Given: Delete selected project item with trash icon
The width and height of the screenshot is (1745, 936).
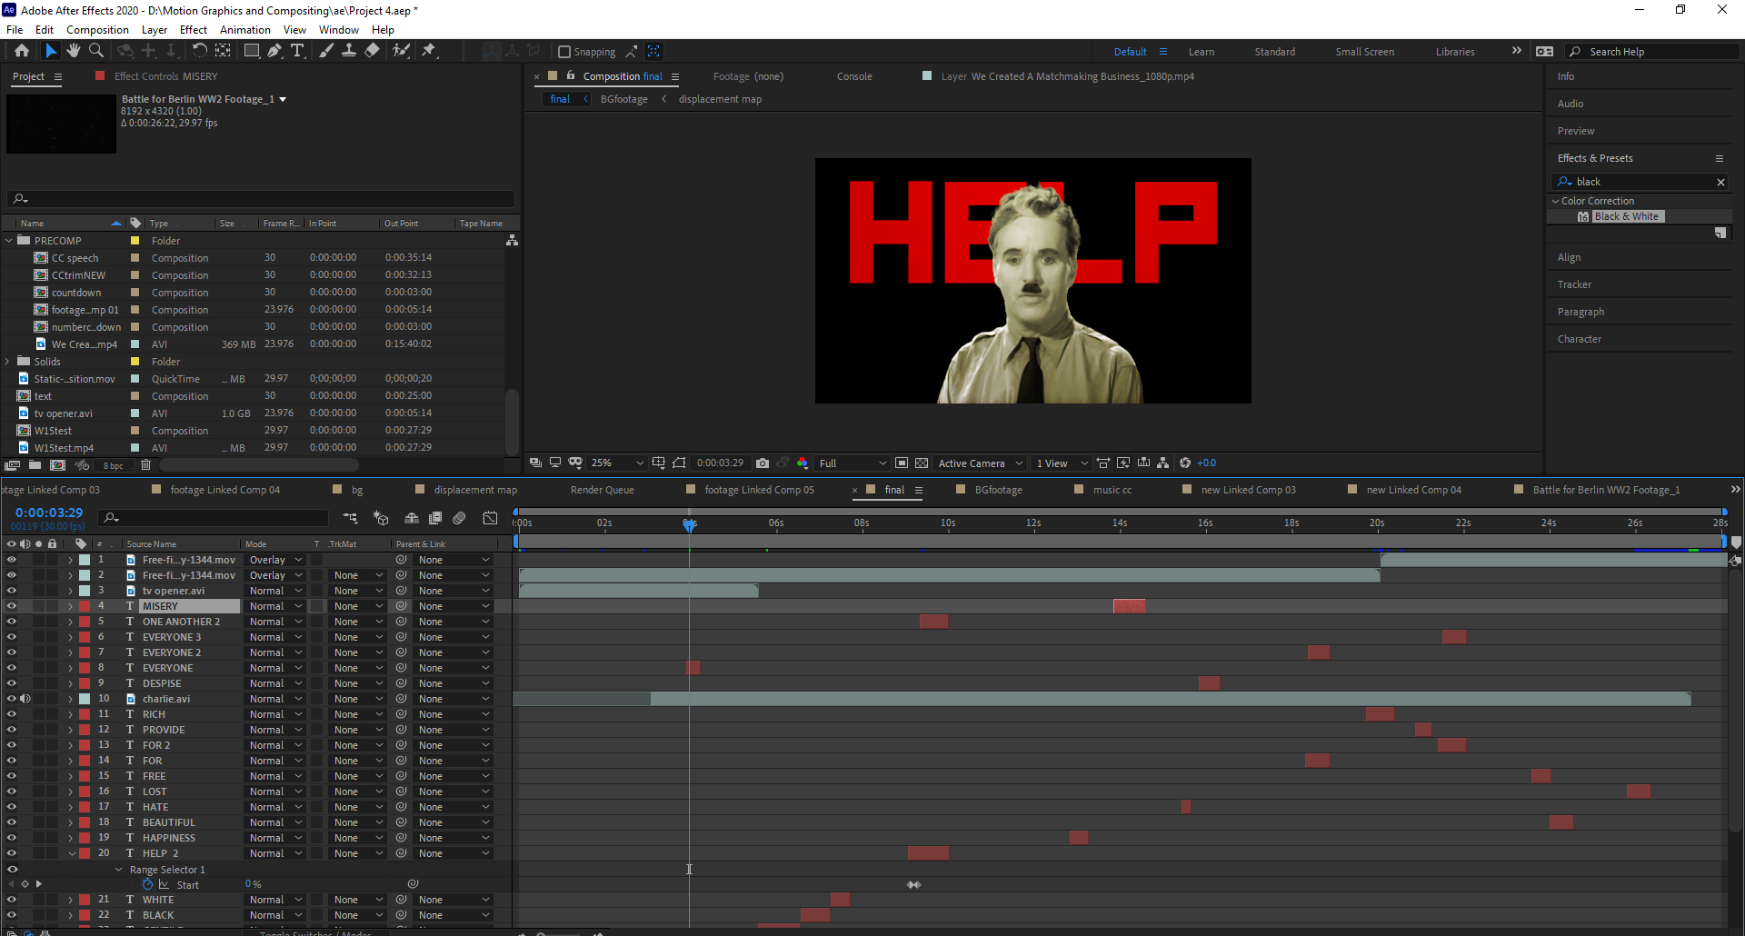Looking at the screenshot, I should point(145,465).
